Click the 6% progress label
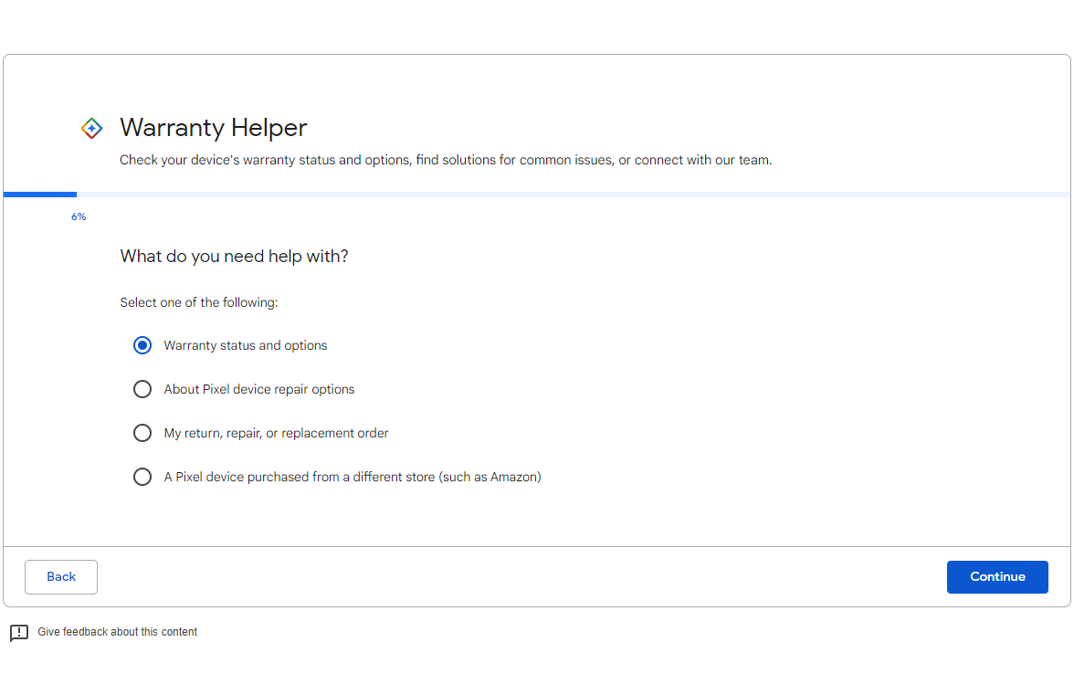 [79, 216]
